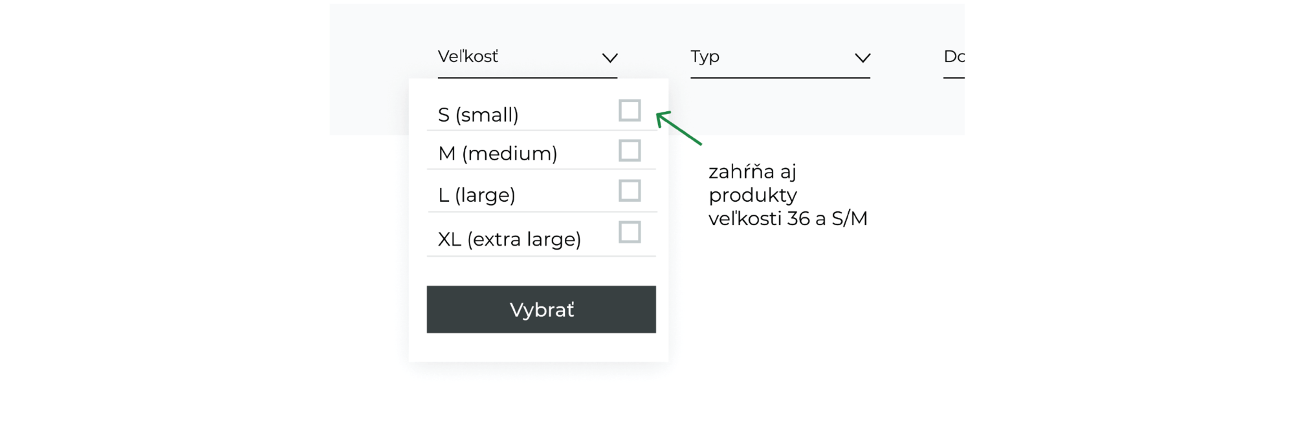Click the annotation text about sizes 36 and S/M
The image size is (1294, 439).
pos(787,195)
